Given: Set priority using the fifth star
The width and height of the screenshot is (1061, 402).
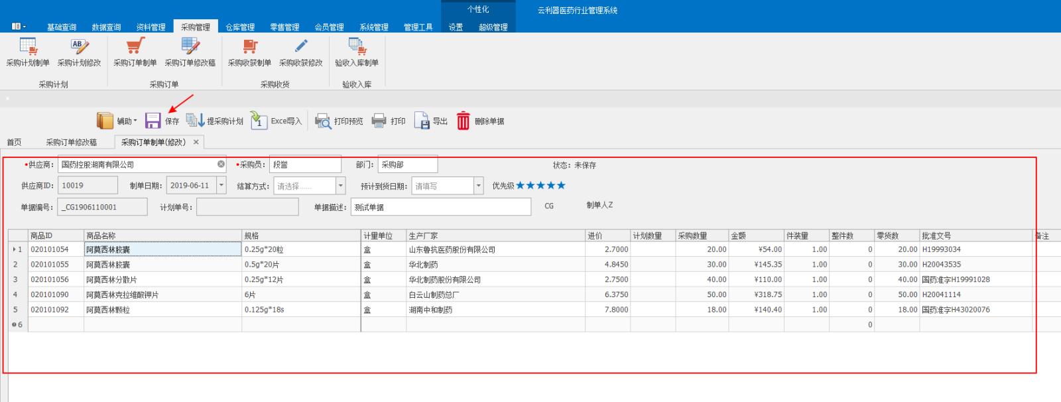Looking at the screenshot, I should coord(562,185).
